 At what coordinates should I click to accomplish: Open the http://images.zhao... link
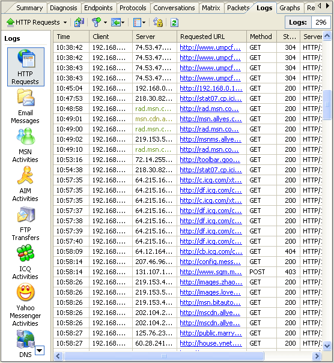[211, 282]
